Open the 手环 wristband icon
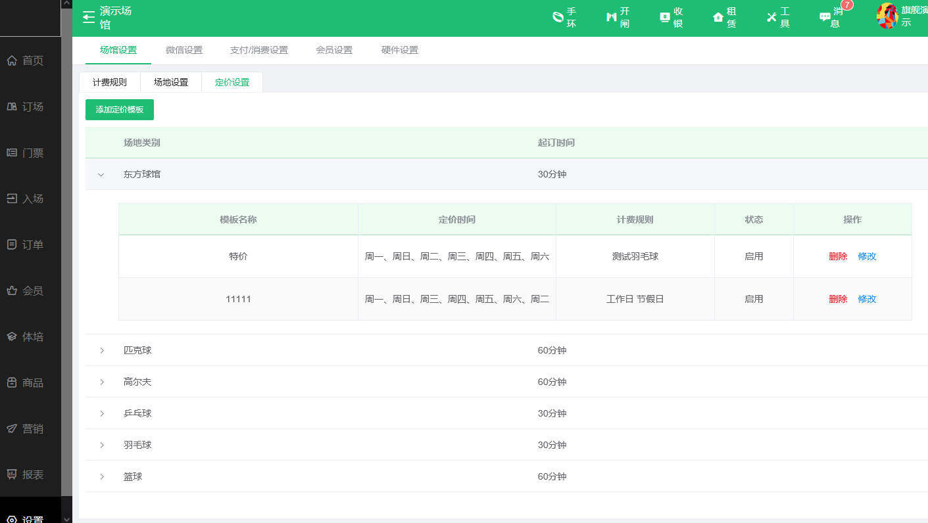This screenshot has height=523, width=928. pyautogui.click(x=558, y=18)
